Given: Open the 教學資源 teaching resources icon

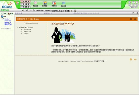Looking at the screenshot, I should 45,4.
